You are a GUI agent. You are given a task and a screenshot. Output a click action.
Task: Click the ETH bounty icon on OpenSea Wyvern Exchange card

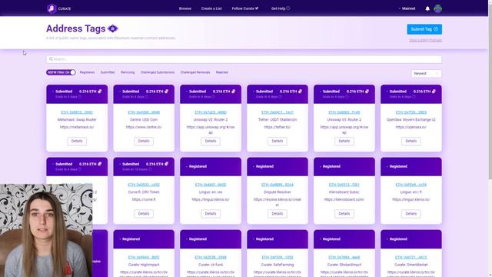pyautogui.click(x=434, y=92)
